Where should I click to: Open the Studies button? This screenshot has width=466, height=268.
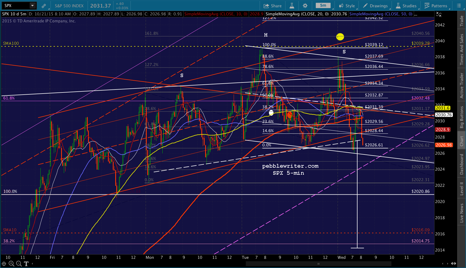406,6
